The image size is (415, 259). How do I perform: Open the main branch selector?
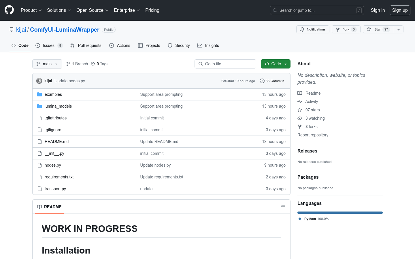(47, 64)
